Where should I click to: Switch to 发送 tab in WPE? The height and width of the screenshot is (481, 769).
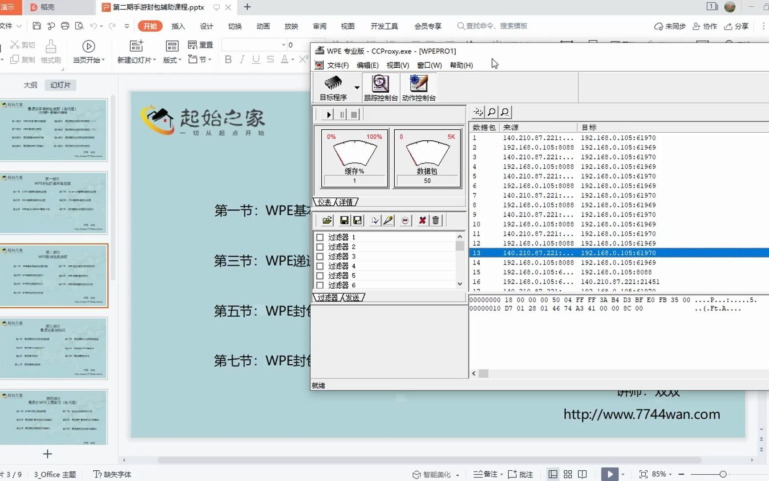(x=353, y=297)
